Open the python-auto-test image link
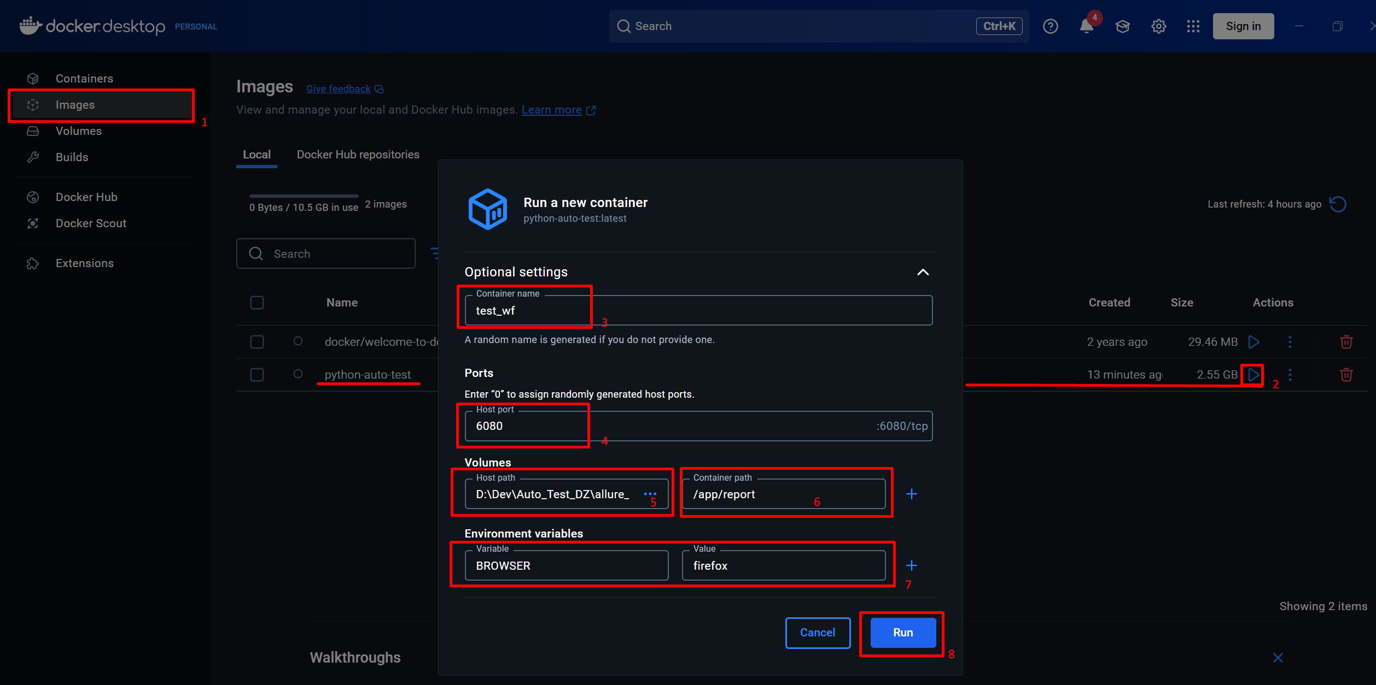Screen dimensions: 1376x685 [x=368, y=375]
